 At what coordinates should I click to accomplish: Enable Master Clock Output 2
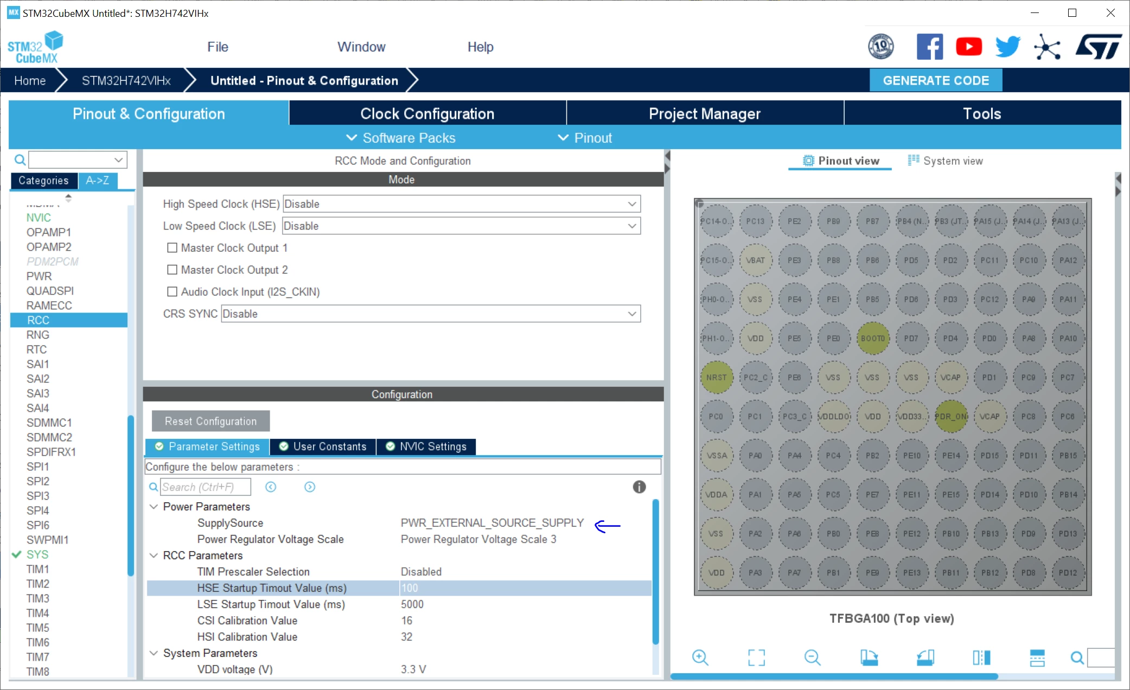pos(173,270)
